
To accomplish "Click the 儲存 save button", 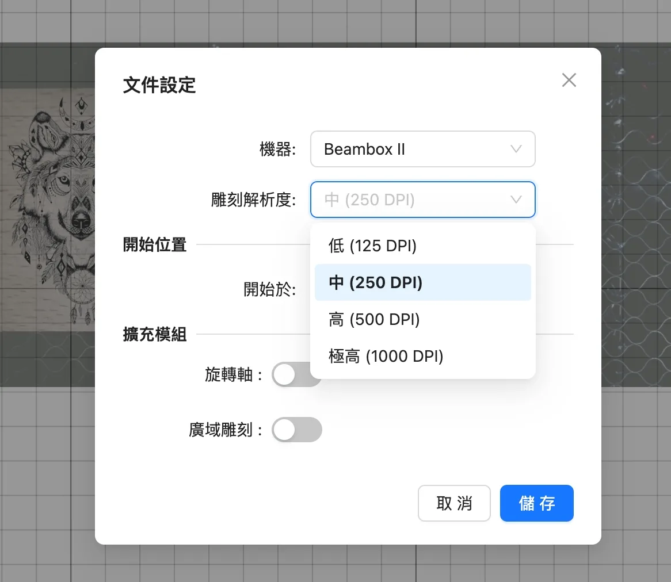I will click(537, 503).
